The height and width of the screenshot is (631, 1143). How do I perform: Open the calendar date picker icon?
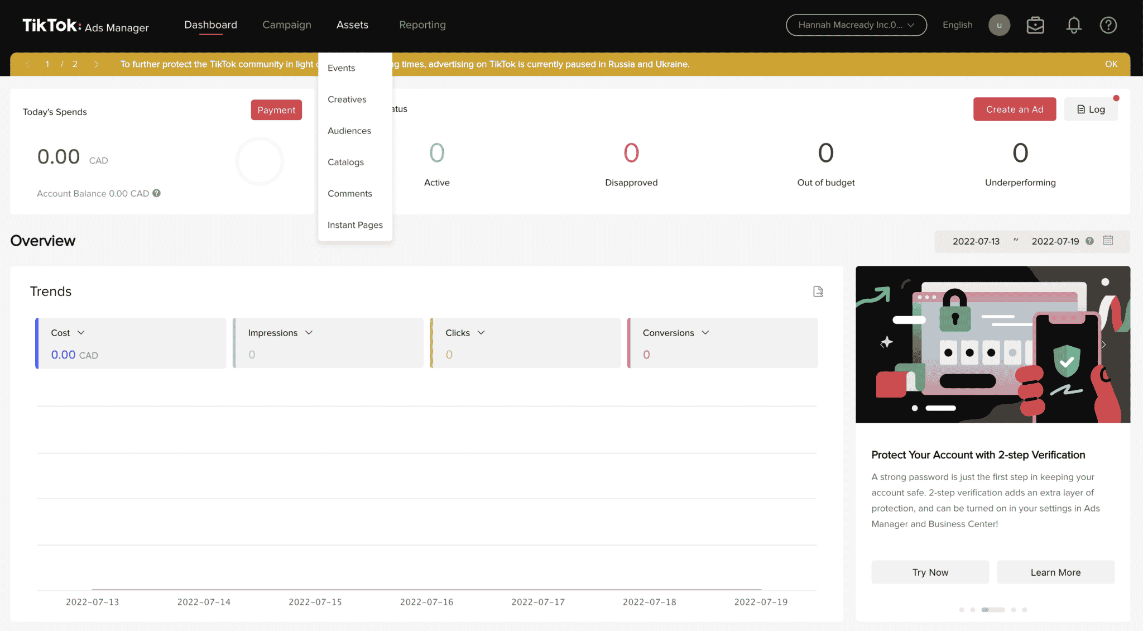coord(1108,241)
